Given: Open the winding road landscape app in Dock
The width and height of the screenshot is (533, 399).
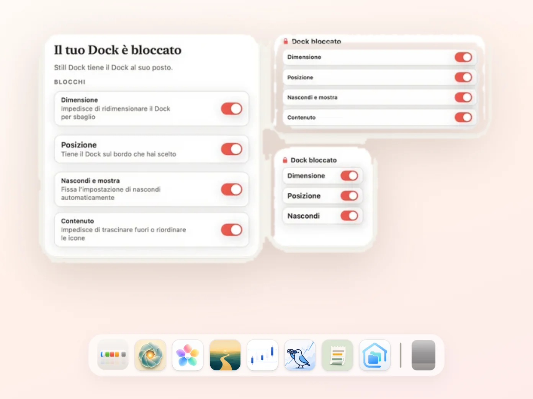Looking at the screenshot, I should point(225,355).
